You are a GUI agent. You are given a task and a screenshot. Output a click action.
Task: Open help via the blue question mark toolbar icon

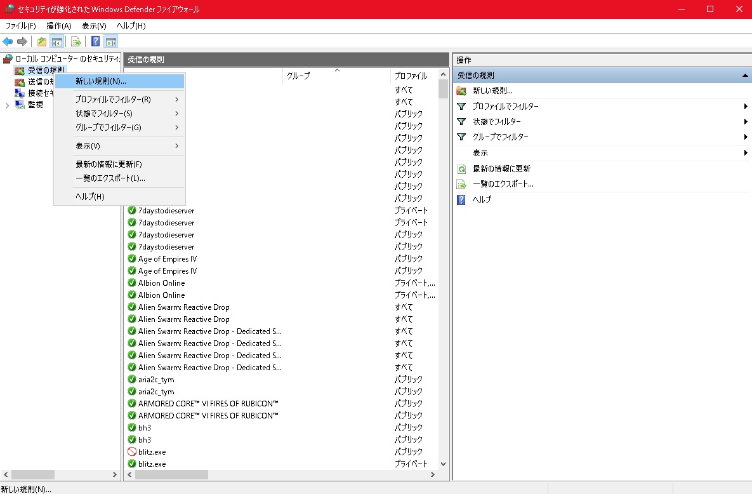pos(95,42)
